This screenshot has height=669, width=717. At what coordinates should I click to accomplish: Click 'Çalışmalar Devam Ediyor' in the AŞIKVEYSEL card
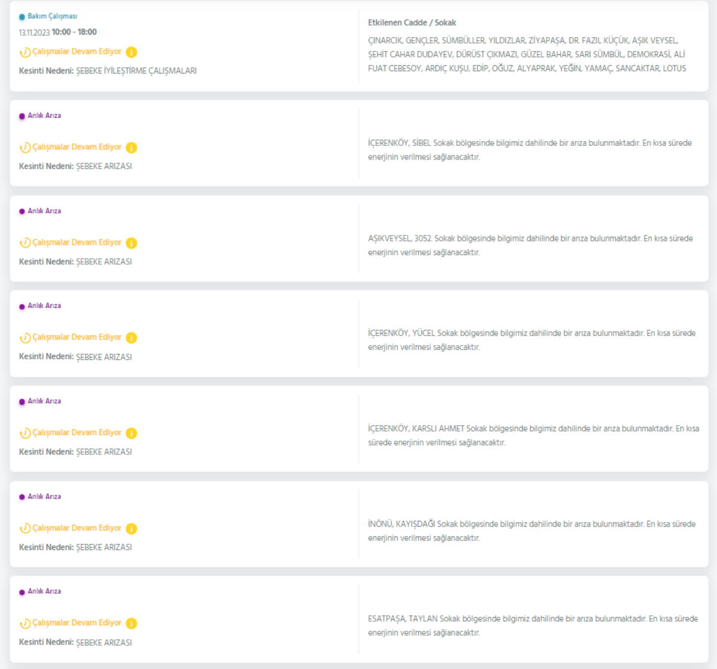[76, 242]
